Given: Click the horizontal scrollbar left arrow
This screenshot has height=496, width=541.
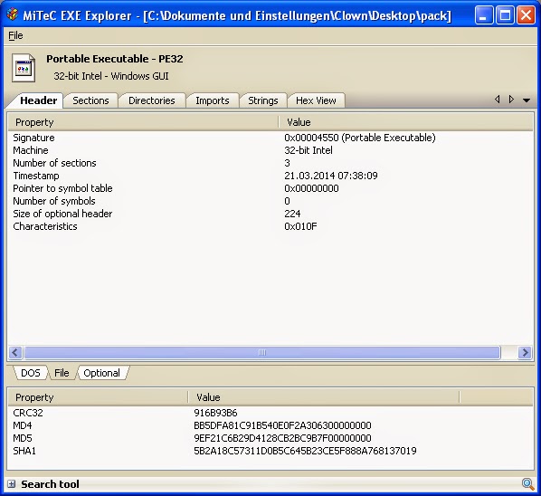Looking at the screenshot, I should (x=15, y=352).
